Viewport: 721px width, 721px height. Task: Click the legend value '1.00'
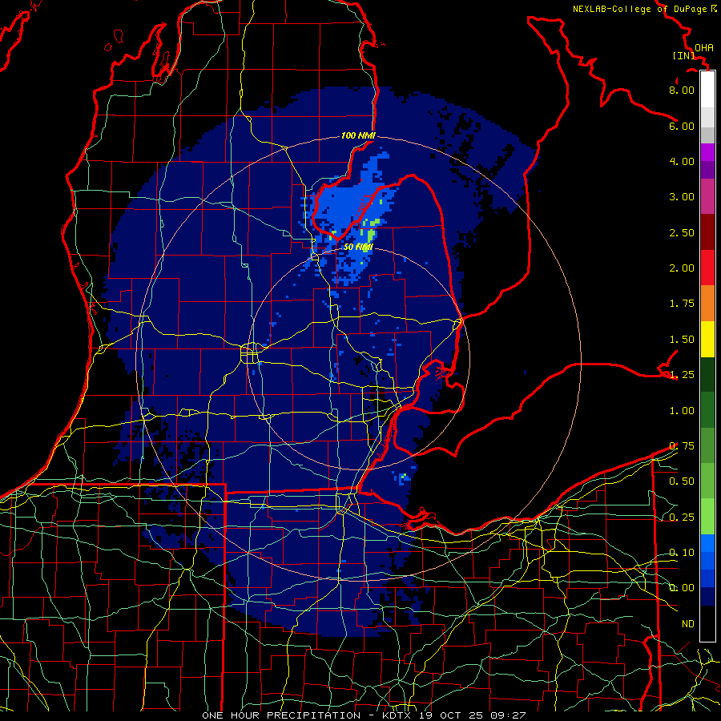tap(682, 410)
